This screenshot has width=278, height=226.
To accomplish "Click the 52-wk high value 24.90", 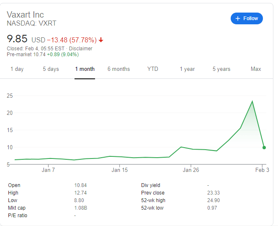I will coord(214,200).
